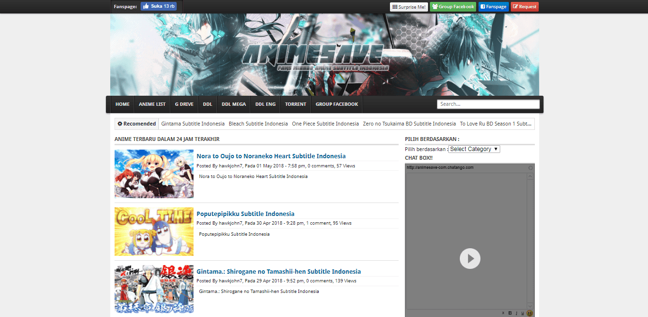Image resolution: width=648 pixels, height=317 pixels.
Task: Click the Search input field
Action: [x=488, y=103]
